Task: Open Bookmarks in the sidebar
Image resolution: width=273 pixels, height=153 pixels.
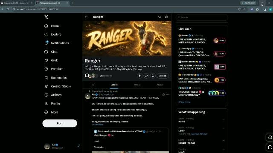Action: click(x=55, y=78)
